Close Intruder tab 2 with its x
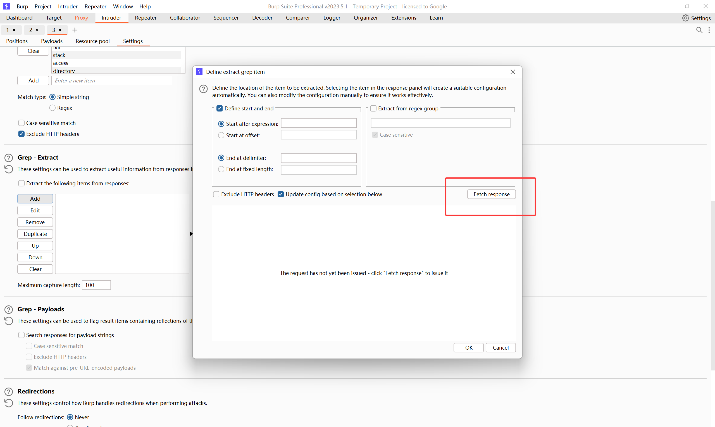 (37, 30)
